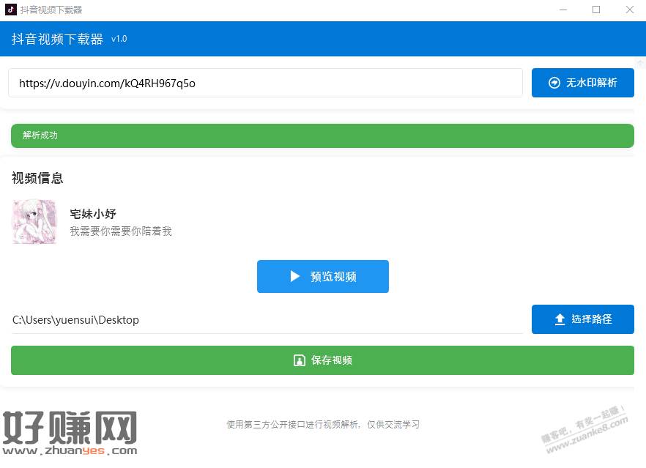
Task: Click the Douyin URL input field
Action: click(x=265, y=83)
